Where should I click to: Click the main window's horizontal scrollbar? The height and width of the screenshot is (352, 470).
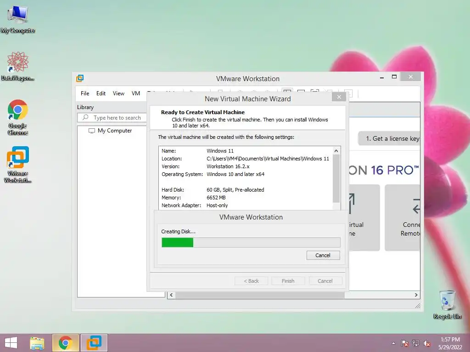pyautogui.click(x=260, y=295)
